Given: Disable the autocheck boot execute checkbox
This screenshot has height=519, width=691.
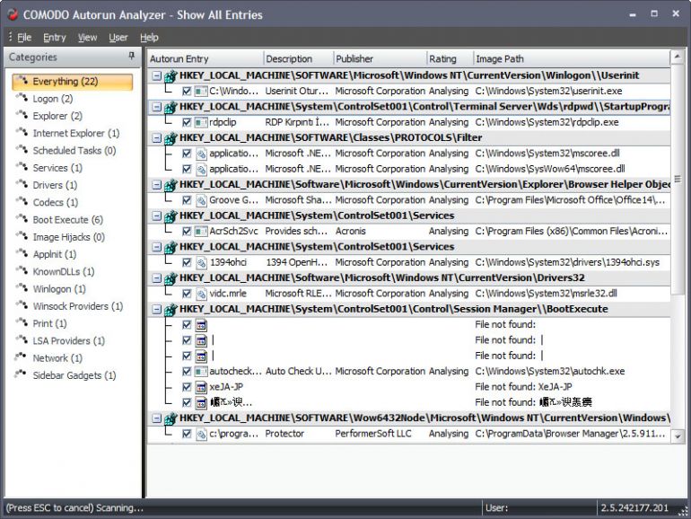Looking at the screenshot, I should 187,371.
